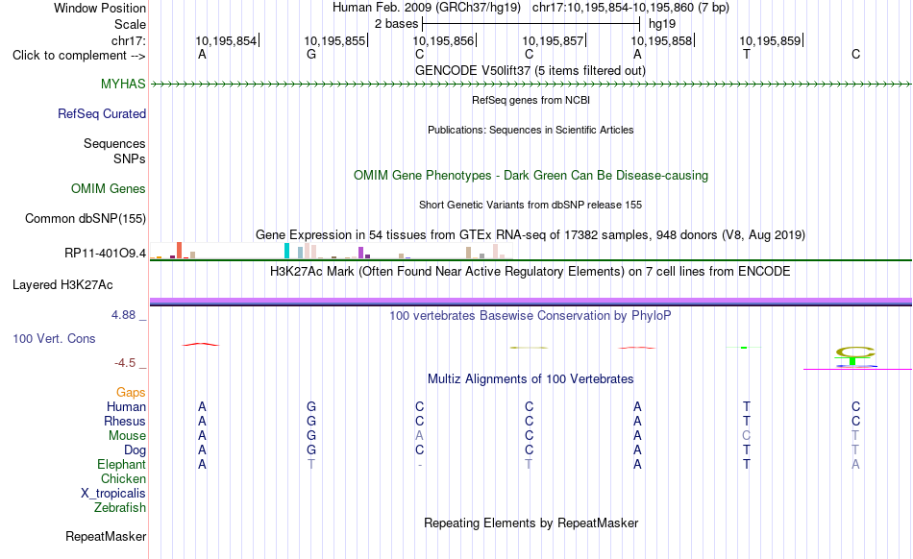
Task: Click the cyan bar in GTEx graph
Action: point(286,251)
